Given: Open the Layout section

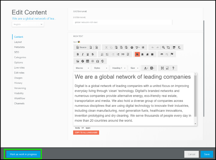Looking at the screenshot, I should click(x=18, y=42).
